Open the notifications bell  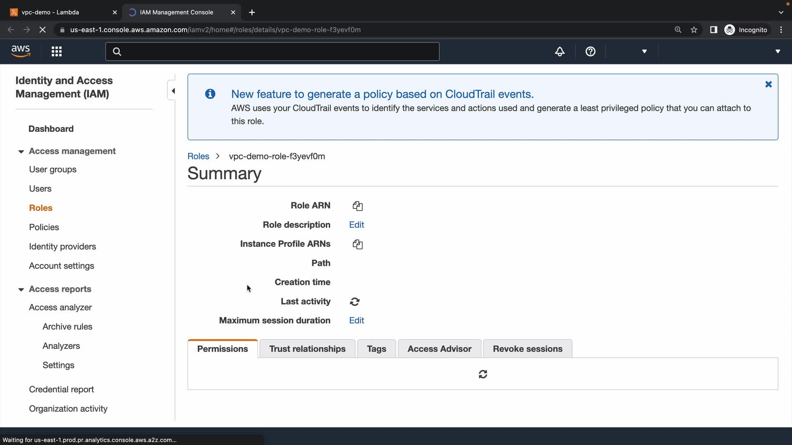[559, 52]
